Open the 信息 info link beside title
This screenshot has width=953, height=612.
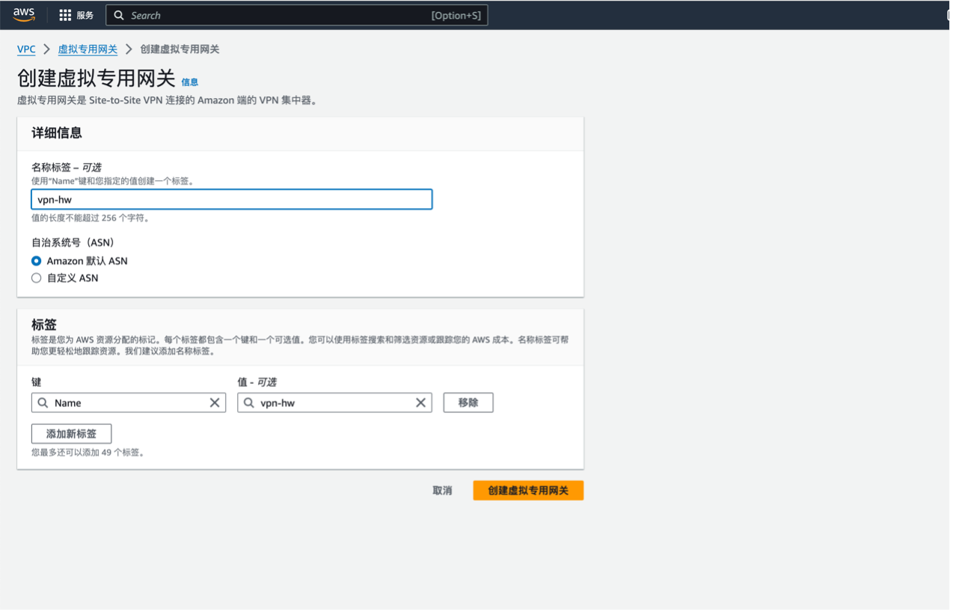[190, 82]
